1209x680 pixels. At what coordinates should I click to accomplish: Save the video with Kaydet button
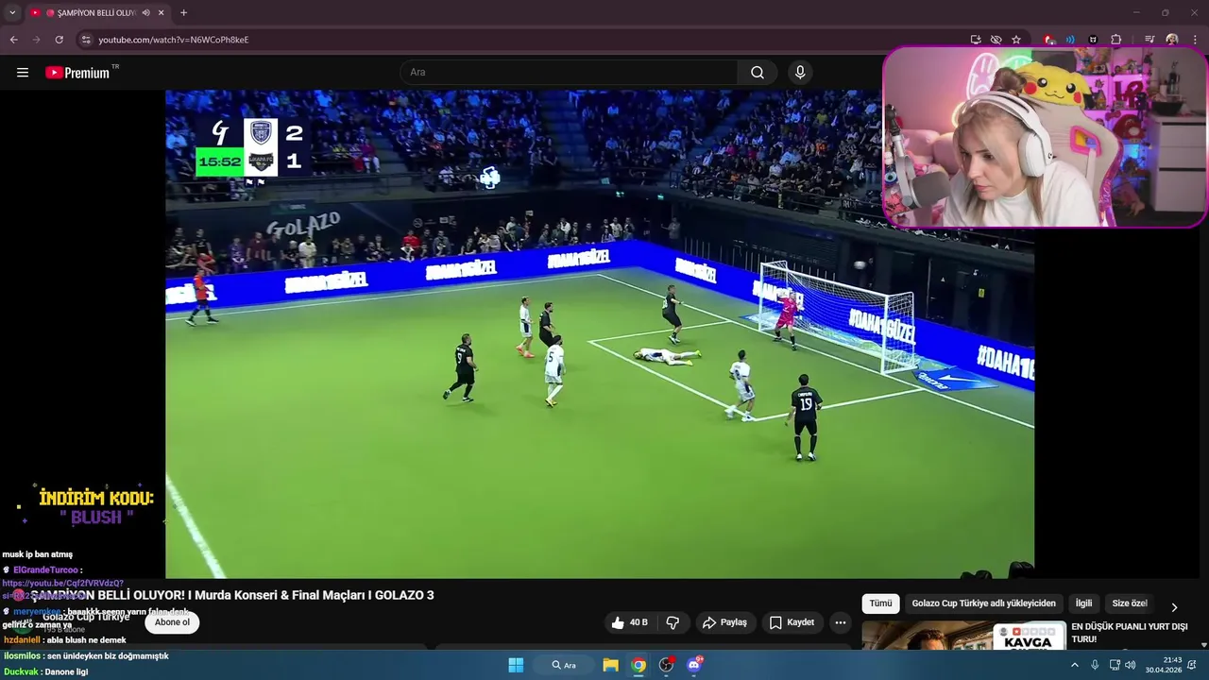point(792,622)
